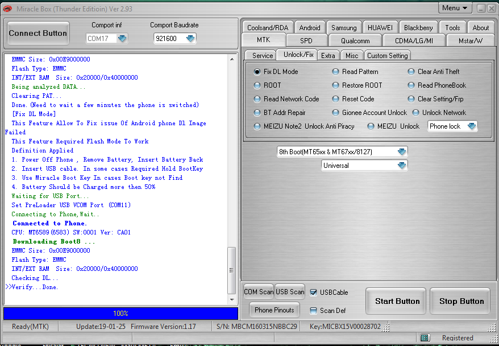Click the '>>Verify...Done.' log line
The height and width of the screenshot is (346, 499).
32,287
